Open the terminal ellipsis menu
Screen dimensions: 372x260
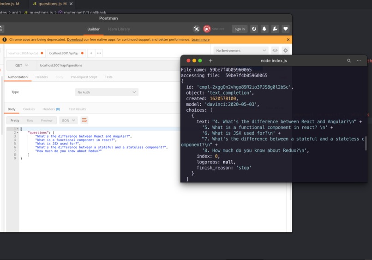click(359, 60)
